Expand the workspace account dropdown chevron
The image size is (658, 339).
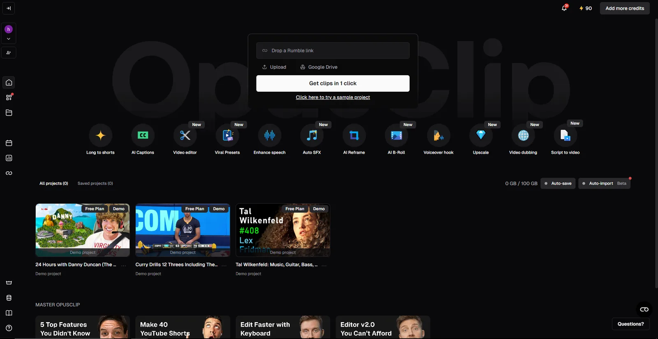(x=9, y=39)
